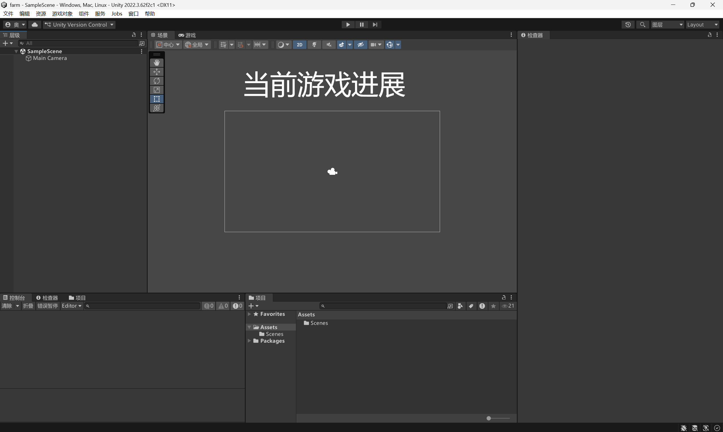
Task: Toggle the 2D view mode
Action: 299,45
